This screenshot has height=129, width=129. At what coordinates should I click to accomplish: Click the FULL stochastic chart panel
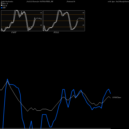64,21
